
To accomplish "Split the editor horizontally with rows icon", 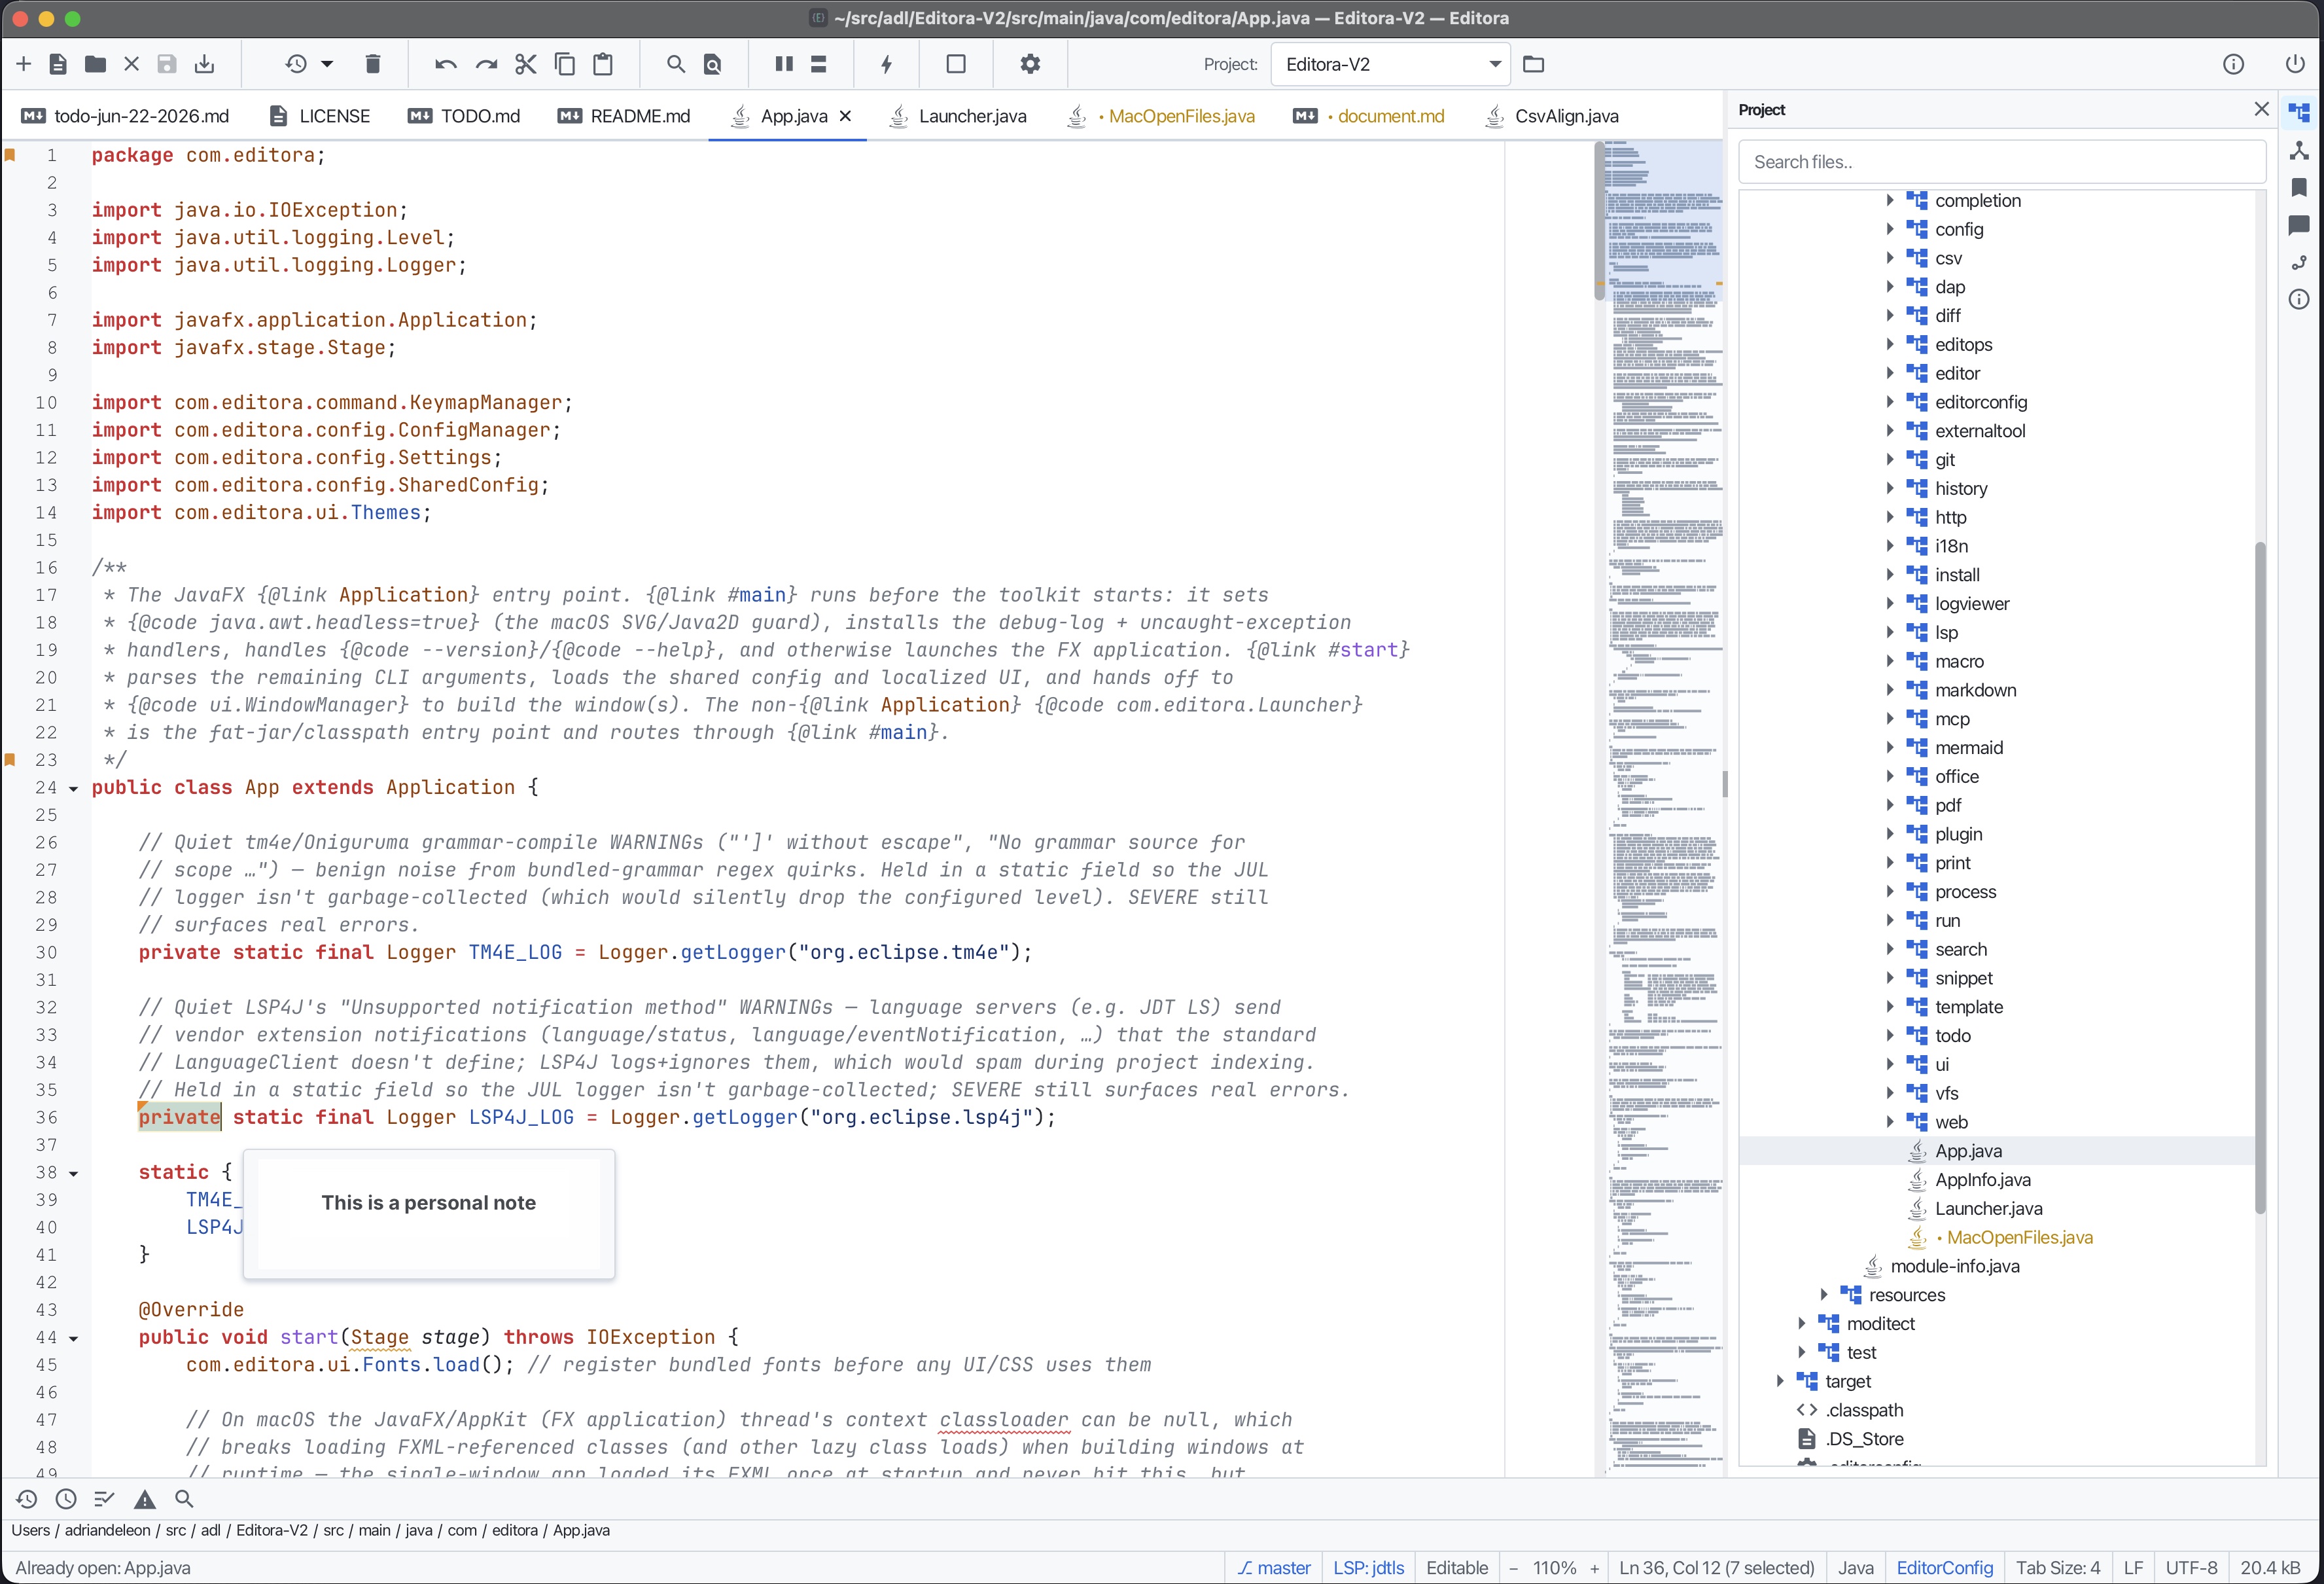I will (x=818, y=64).
